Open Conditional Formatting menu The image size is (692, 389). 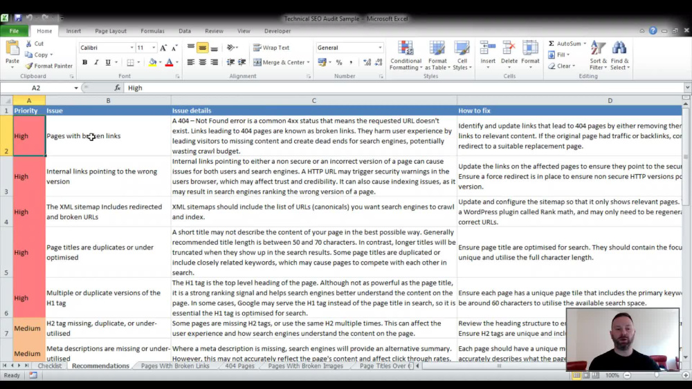point(406,55)
